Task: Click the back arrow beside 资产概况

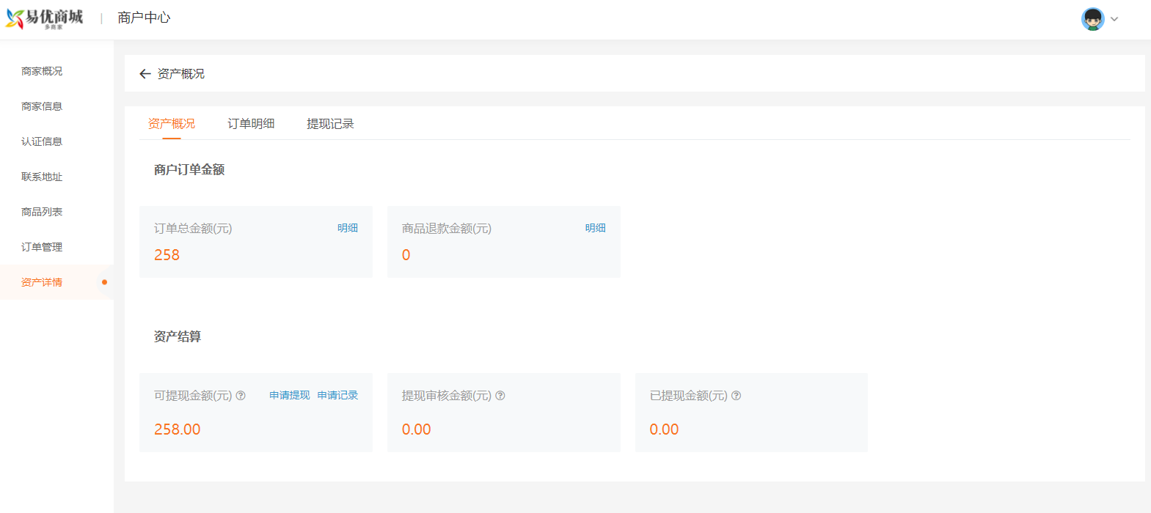Action: [x=145, y=74]
